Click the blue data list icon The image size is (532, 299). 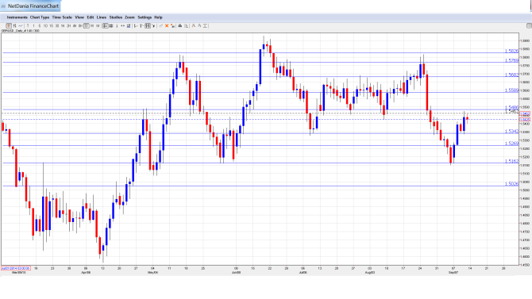pos(129,25)
